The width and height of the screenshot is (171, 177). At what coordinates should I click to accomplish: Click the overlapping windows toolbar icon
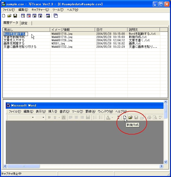(56, 16)
